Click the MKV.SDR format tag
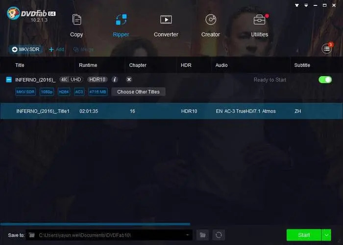This screenshot has width=343, height=245. pyautogui.click(x=25, y=92)
